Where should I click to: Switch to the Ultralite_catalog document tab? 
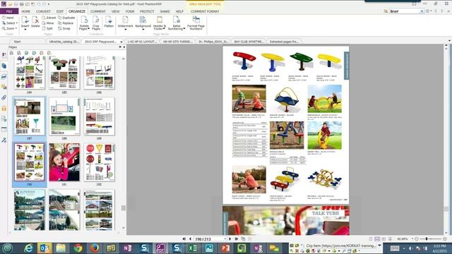[x=64, y=42]
